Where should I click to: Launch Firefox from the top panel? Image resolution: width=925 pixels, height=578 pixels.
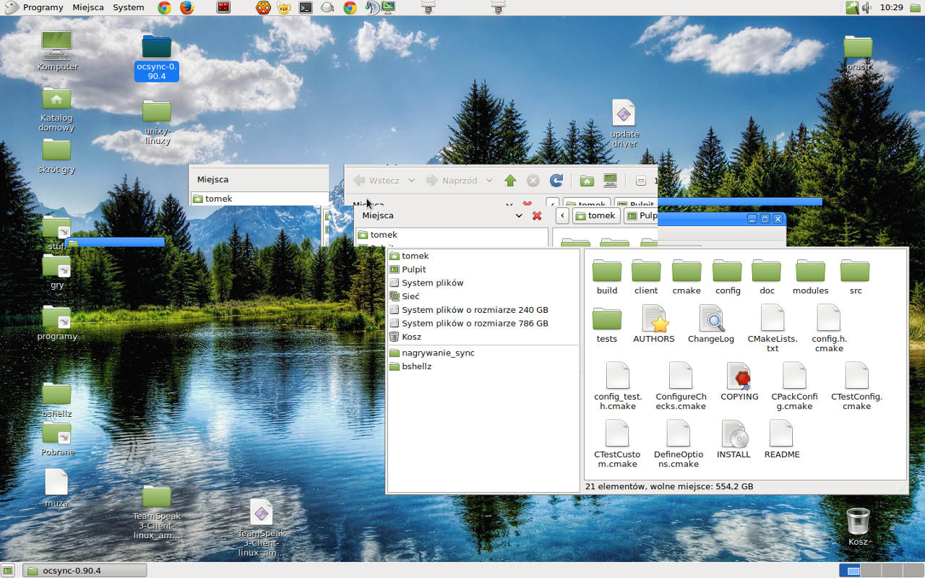coord(186,8)
